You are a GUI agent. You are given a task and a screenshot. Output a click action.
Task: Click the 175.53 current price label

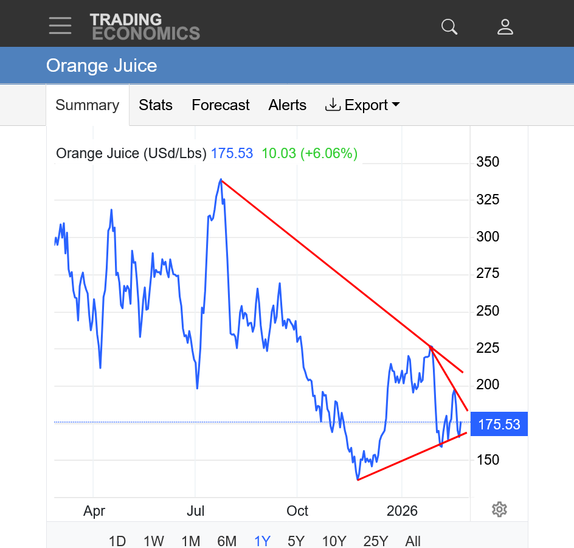[499, 424]
